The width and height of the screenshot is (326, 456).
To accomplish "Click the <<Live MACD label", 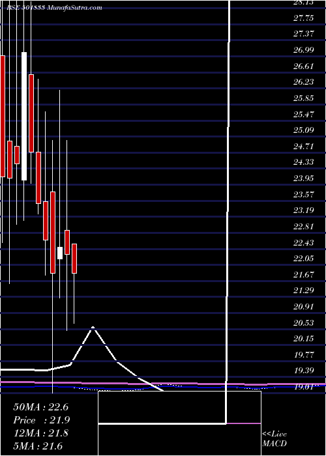I will 274,439.
